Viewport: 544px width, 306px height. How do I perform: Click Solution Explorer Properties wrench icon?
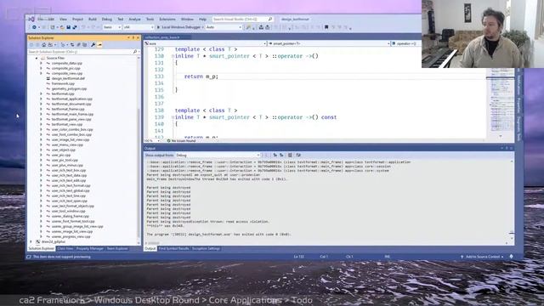[93, 45]
